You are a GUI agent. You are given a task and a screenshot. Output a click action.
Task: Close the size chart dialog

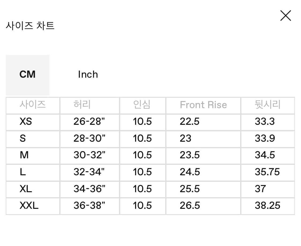[x=285, y=16]
